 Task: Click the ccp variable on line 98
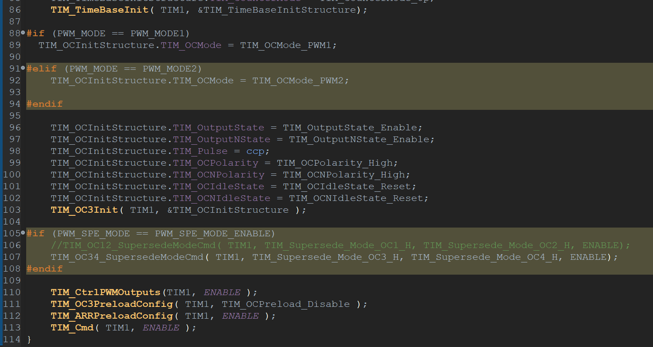pyautogui.click(x=255, y=151)
